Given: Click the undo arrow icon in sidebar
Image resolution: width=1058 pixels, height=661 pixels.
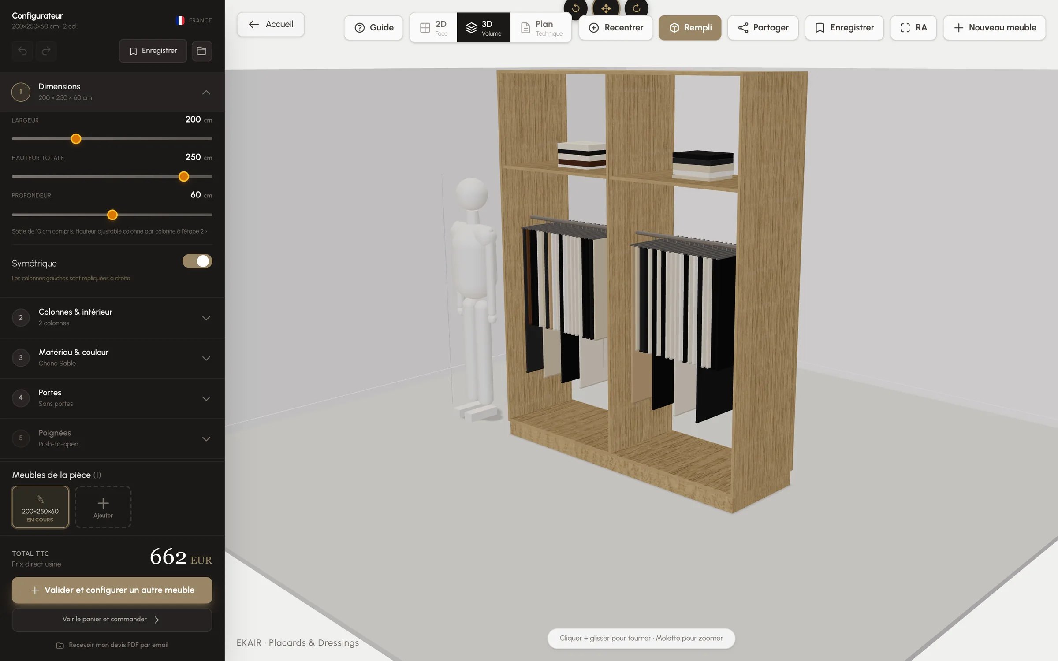Looking at the screenshot, I should 22,51.
